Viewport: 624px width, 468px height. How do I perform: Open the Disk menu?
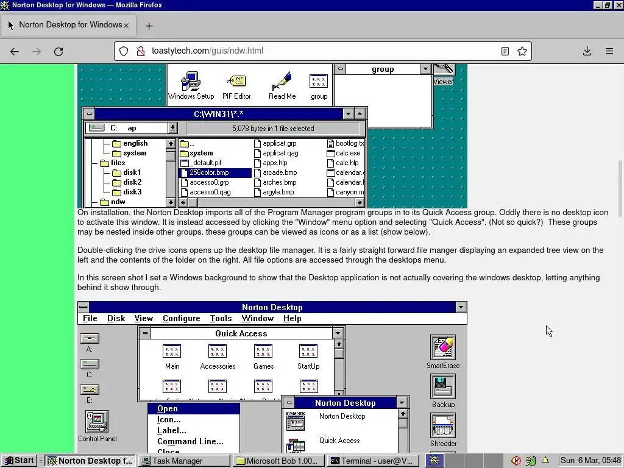coord(116,318)
